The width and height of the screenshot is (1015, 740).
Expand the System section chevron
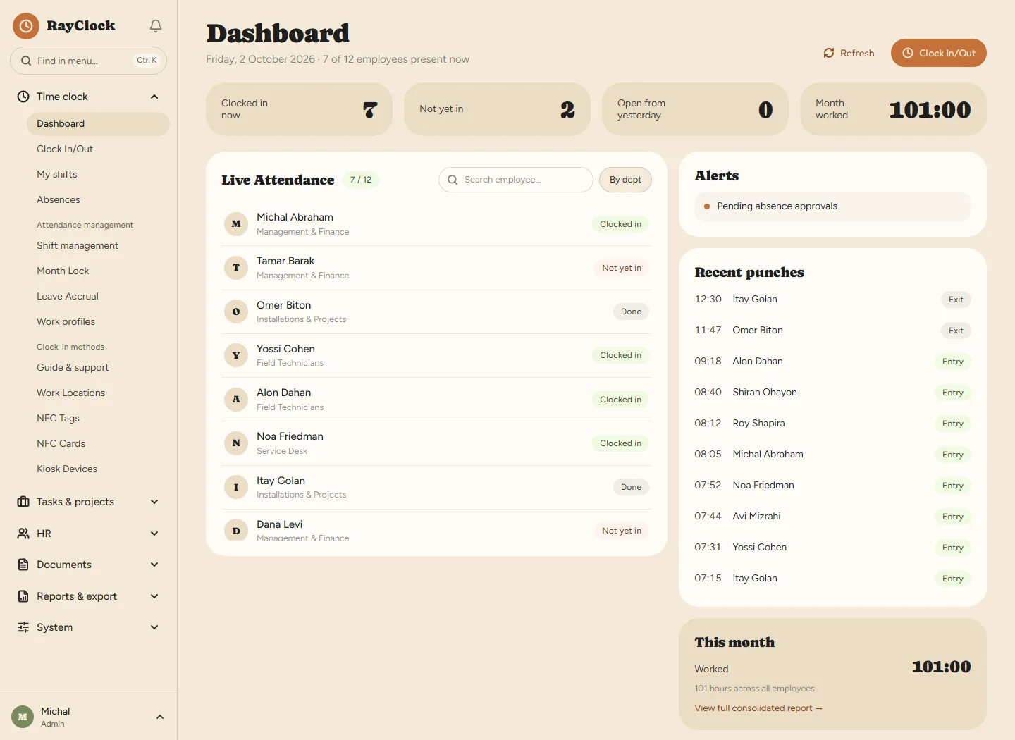(x=154, y=627)
